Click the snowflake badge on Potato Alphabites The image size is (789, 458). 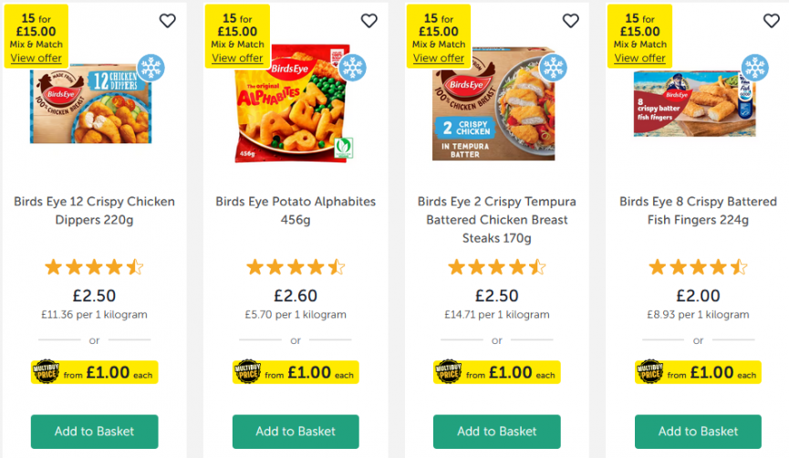click(x=352, y=68)
